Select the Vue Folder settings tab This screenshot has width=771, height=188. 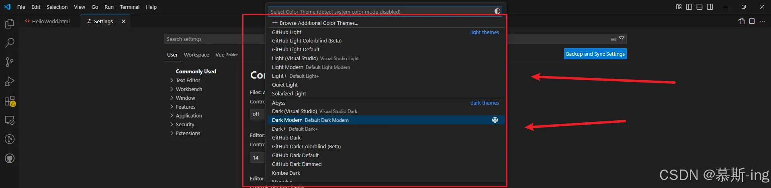[226, 55]
